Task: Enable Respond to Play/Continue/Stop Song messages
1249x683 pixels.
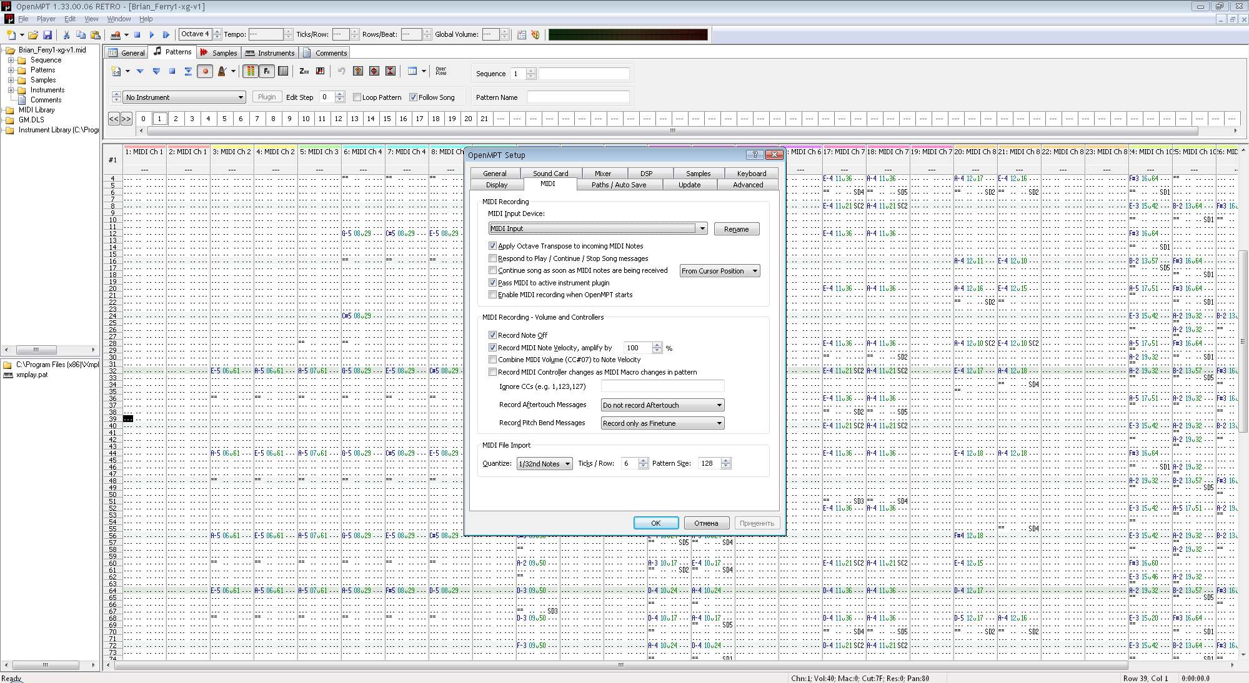Action: coord(493,258)
